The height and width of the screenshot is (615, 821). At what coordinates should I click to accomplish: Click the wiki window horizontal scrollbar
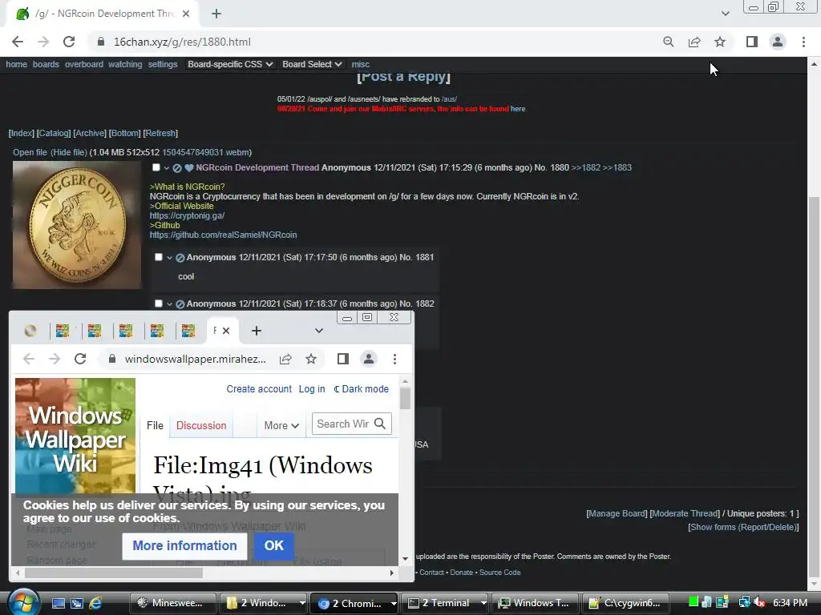114,573
